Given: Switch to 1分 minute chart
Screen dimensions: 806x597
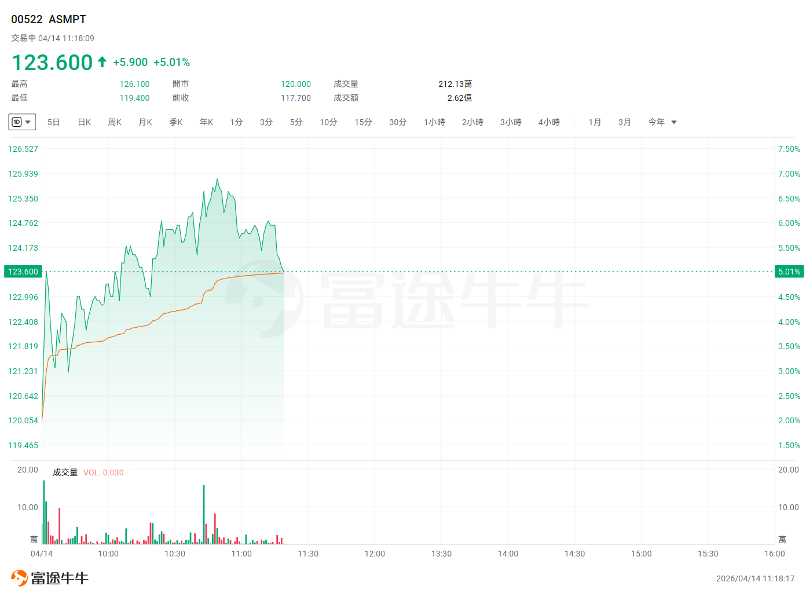Looking at the screenshot, I should point(236,122).
